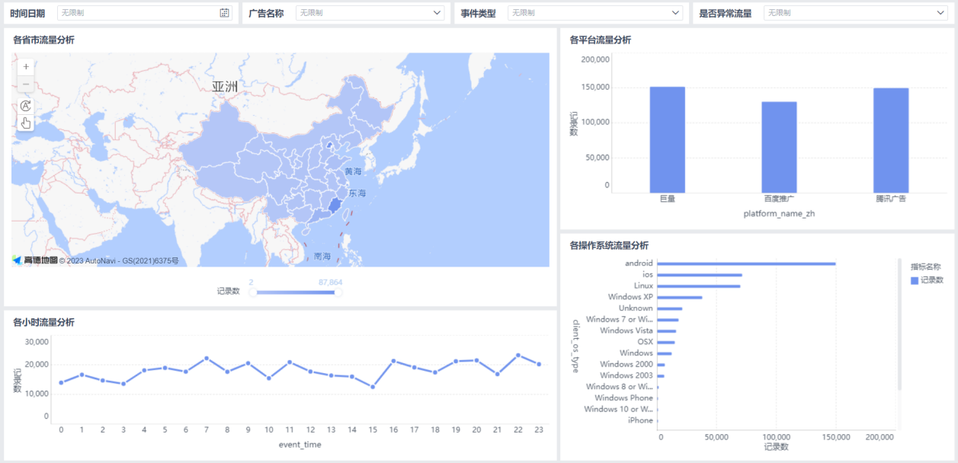Click the 各平台流量分析 panel title
Image resolution: width=958 pixels, height=463 pixels.
coord(601,40)
